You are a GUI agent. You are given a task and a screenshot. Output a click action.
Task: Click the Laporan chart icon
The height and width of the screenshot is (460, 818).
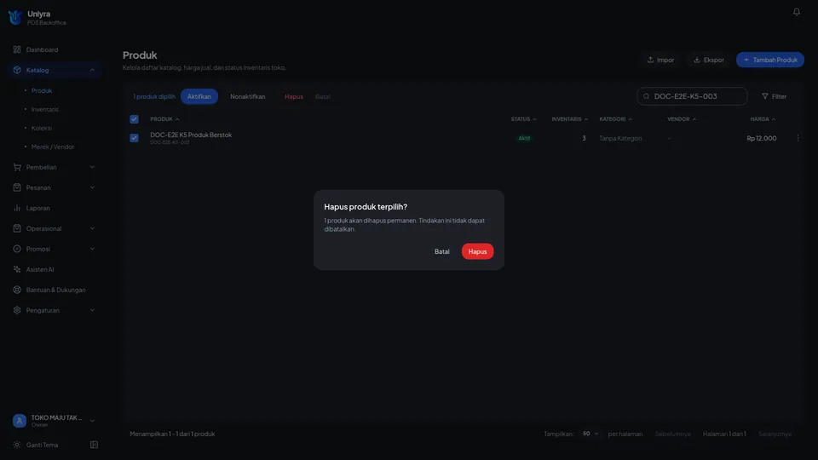[17, 208]
